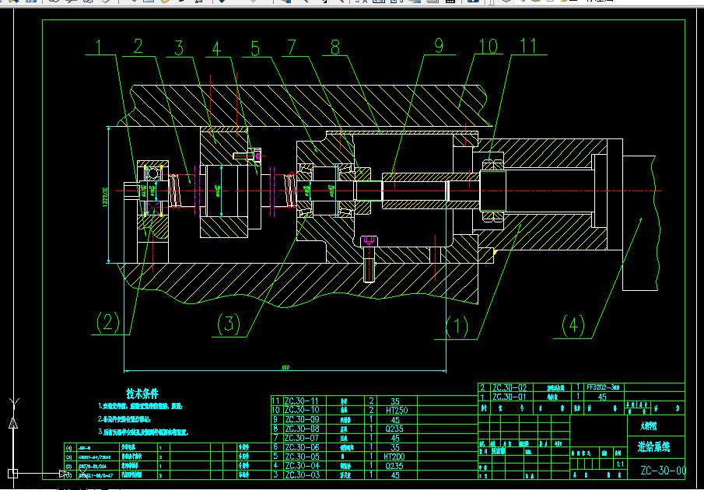Click part code ZC.30-02 in title block

click(510, 387)
